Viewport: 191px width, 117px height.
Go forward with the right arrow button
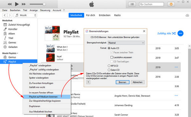click(10, 15)
